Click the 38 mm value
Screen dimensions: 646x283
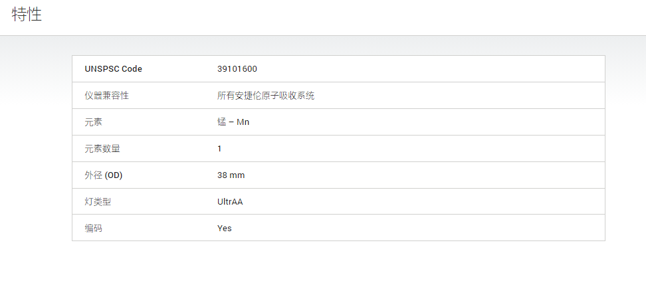(x=231, y=175)
